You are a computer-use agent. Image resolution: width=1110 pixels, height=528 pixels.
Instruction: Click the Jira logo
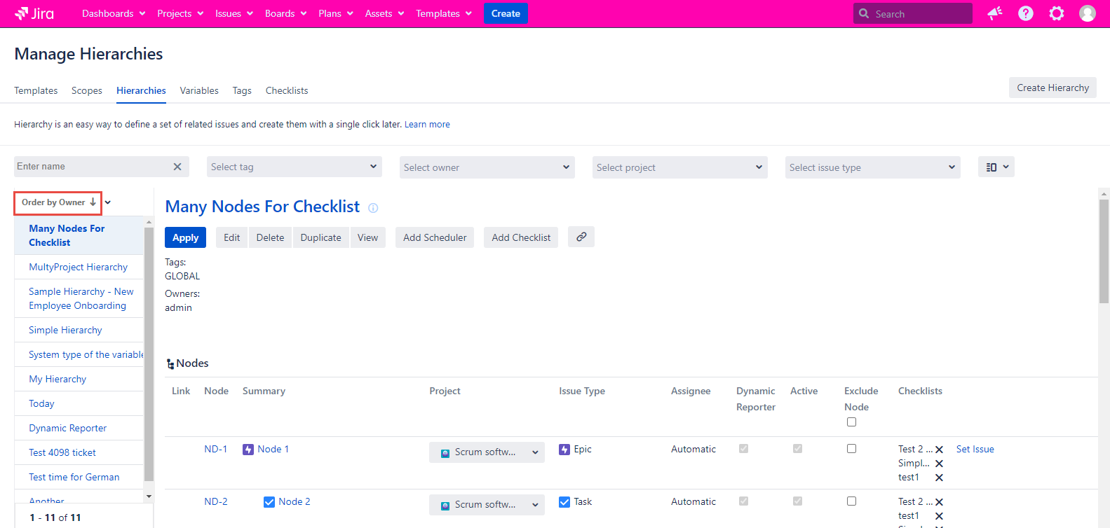tap(34, 13)
